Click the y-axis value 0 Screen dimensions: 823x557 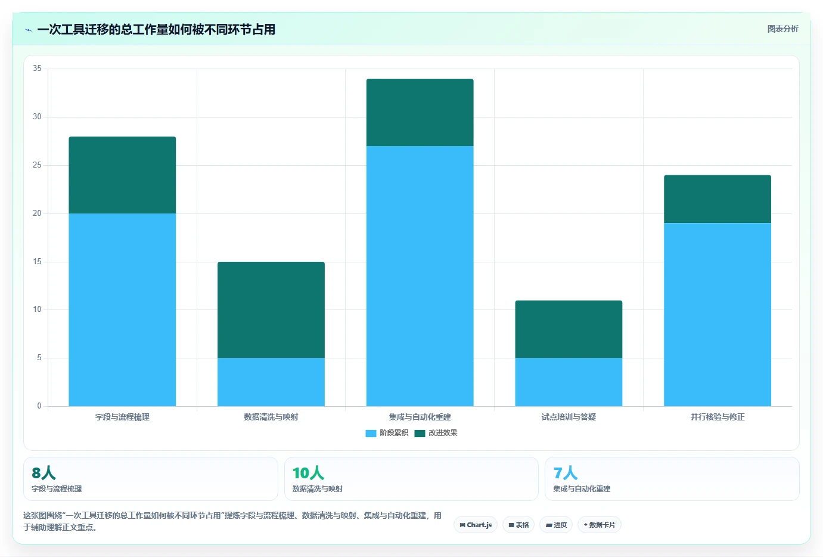coord(39,406)
